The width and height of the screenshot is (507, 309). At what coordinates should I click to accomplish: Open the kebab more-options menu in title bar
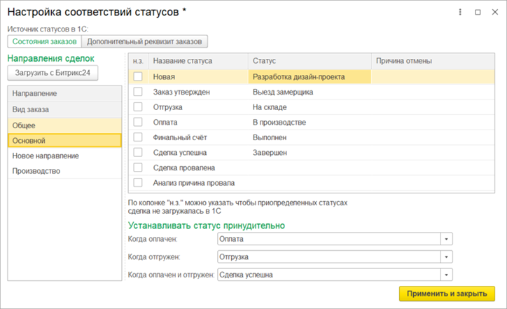pos(460,13)
